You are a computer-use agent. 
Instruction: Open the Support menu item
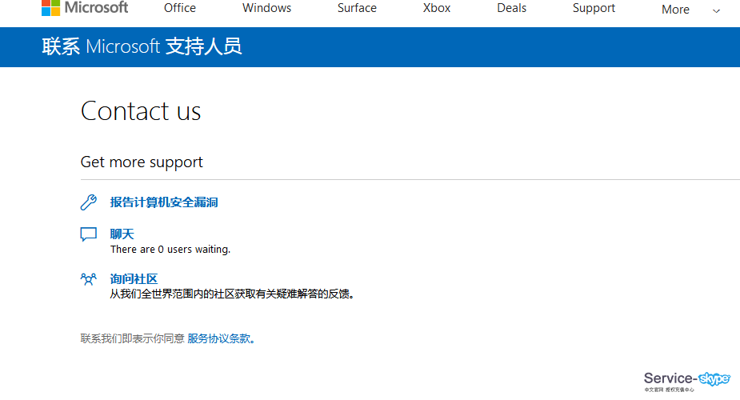[x=594, y=8]
